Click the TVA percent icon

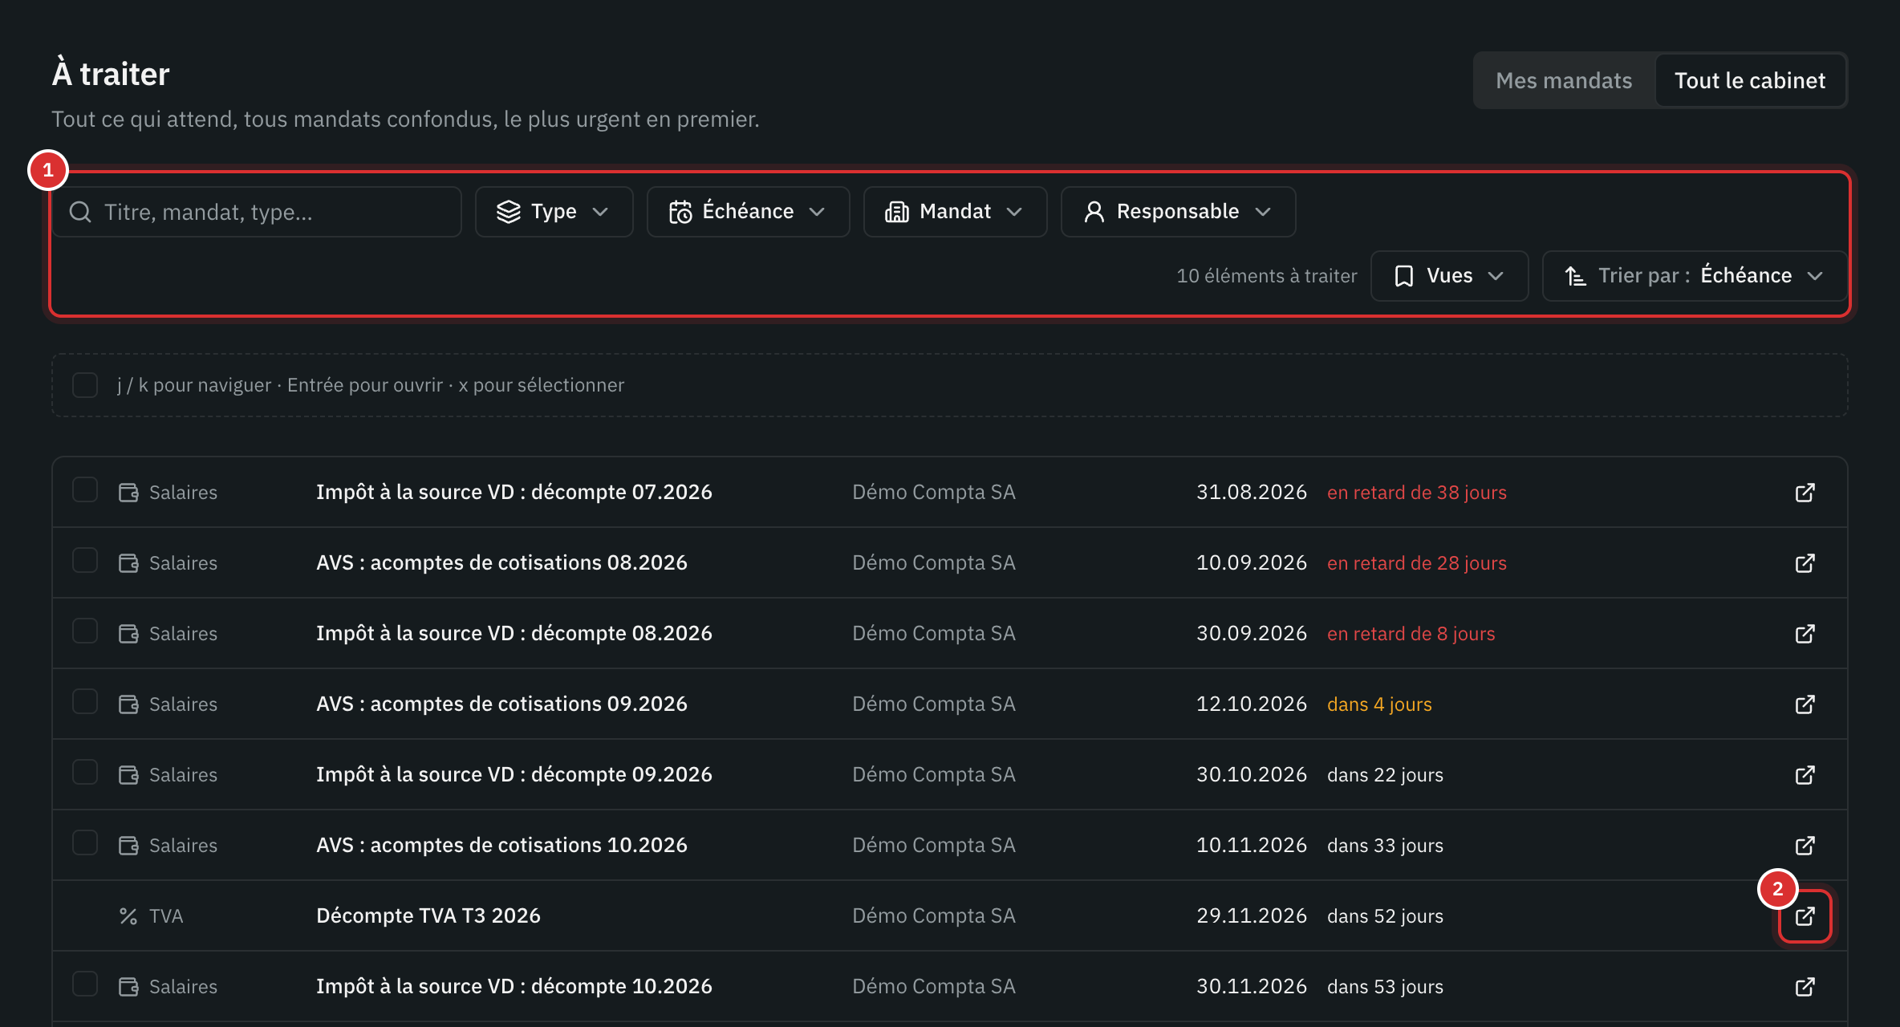pyautogui.click(x=128, y=916)
